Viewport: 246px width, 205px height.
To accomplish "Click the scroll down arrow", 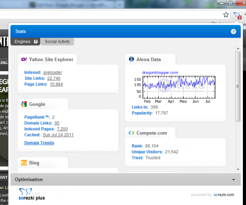I will 238,169.
